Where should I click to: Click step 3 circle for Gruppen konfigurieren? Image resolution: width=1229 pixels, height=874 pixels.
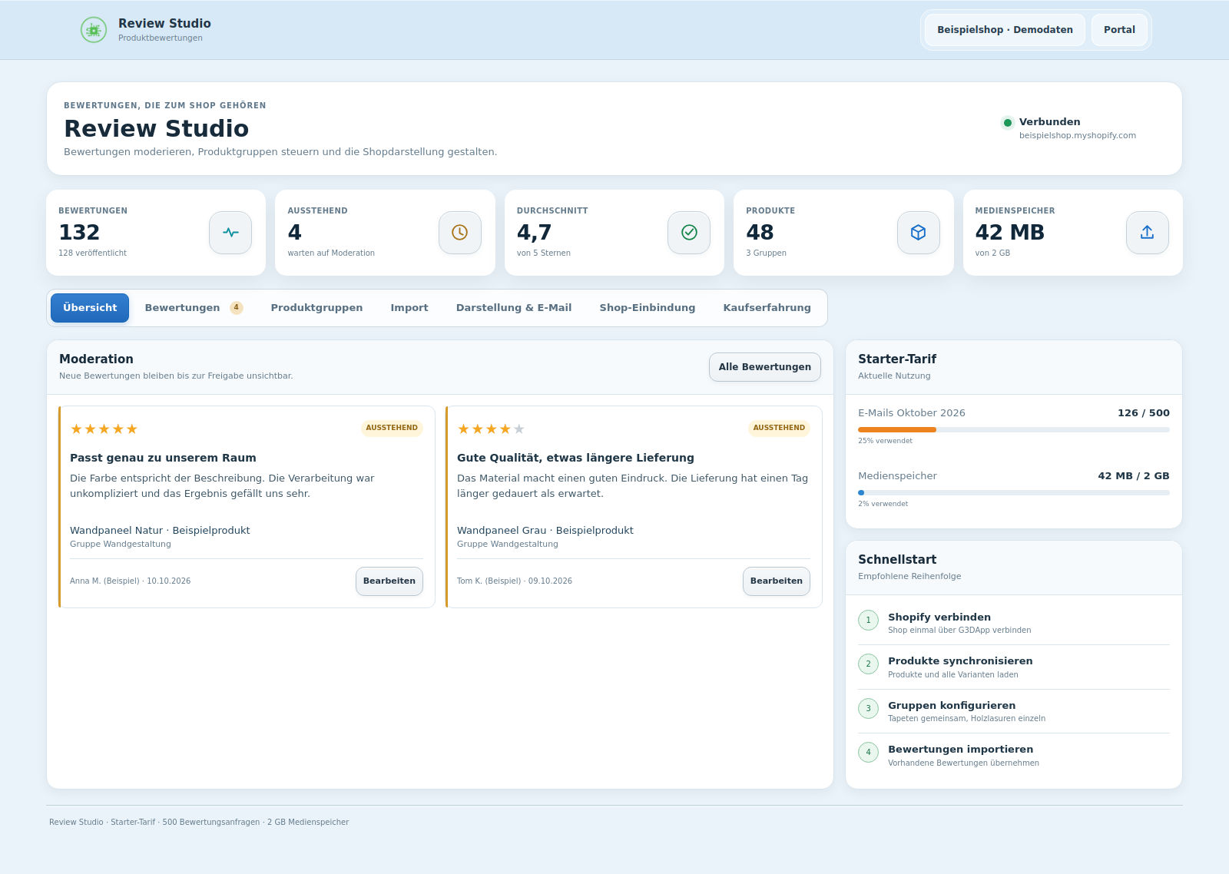coord(868,709)
